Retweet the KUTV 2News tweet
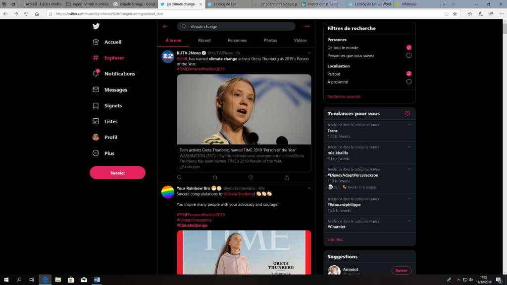This screenshot has width=507, height=285. (x=215, y=177)
